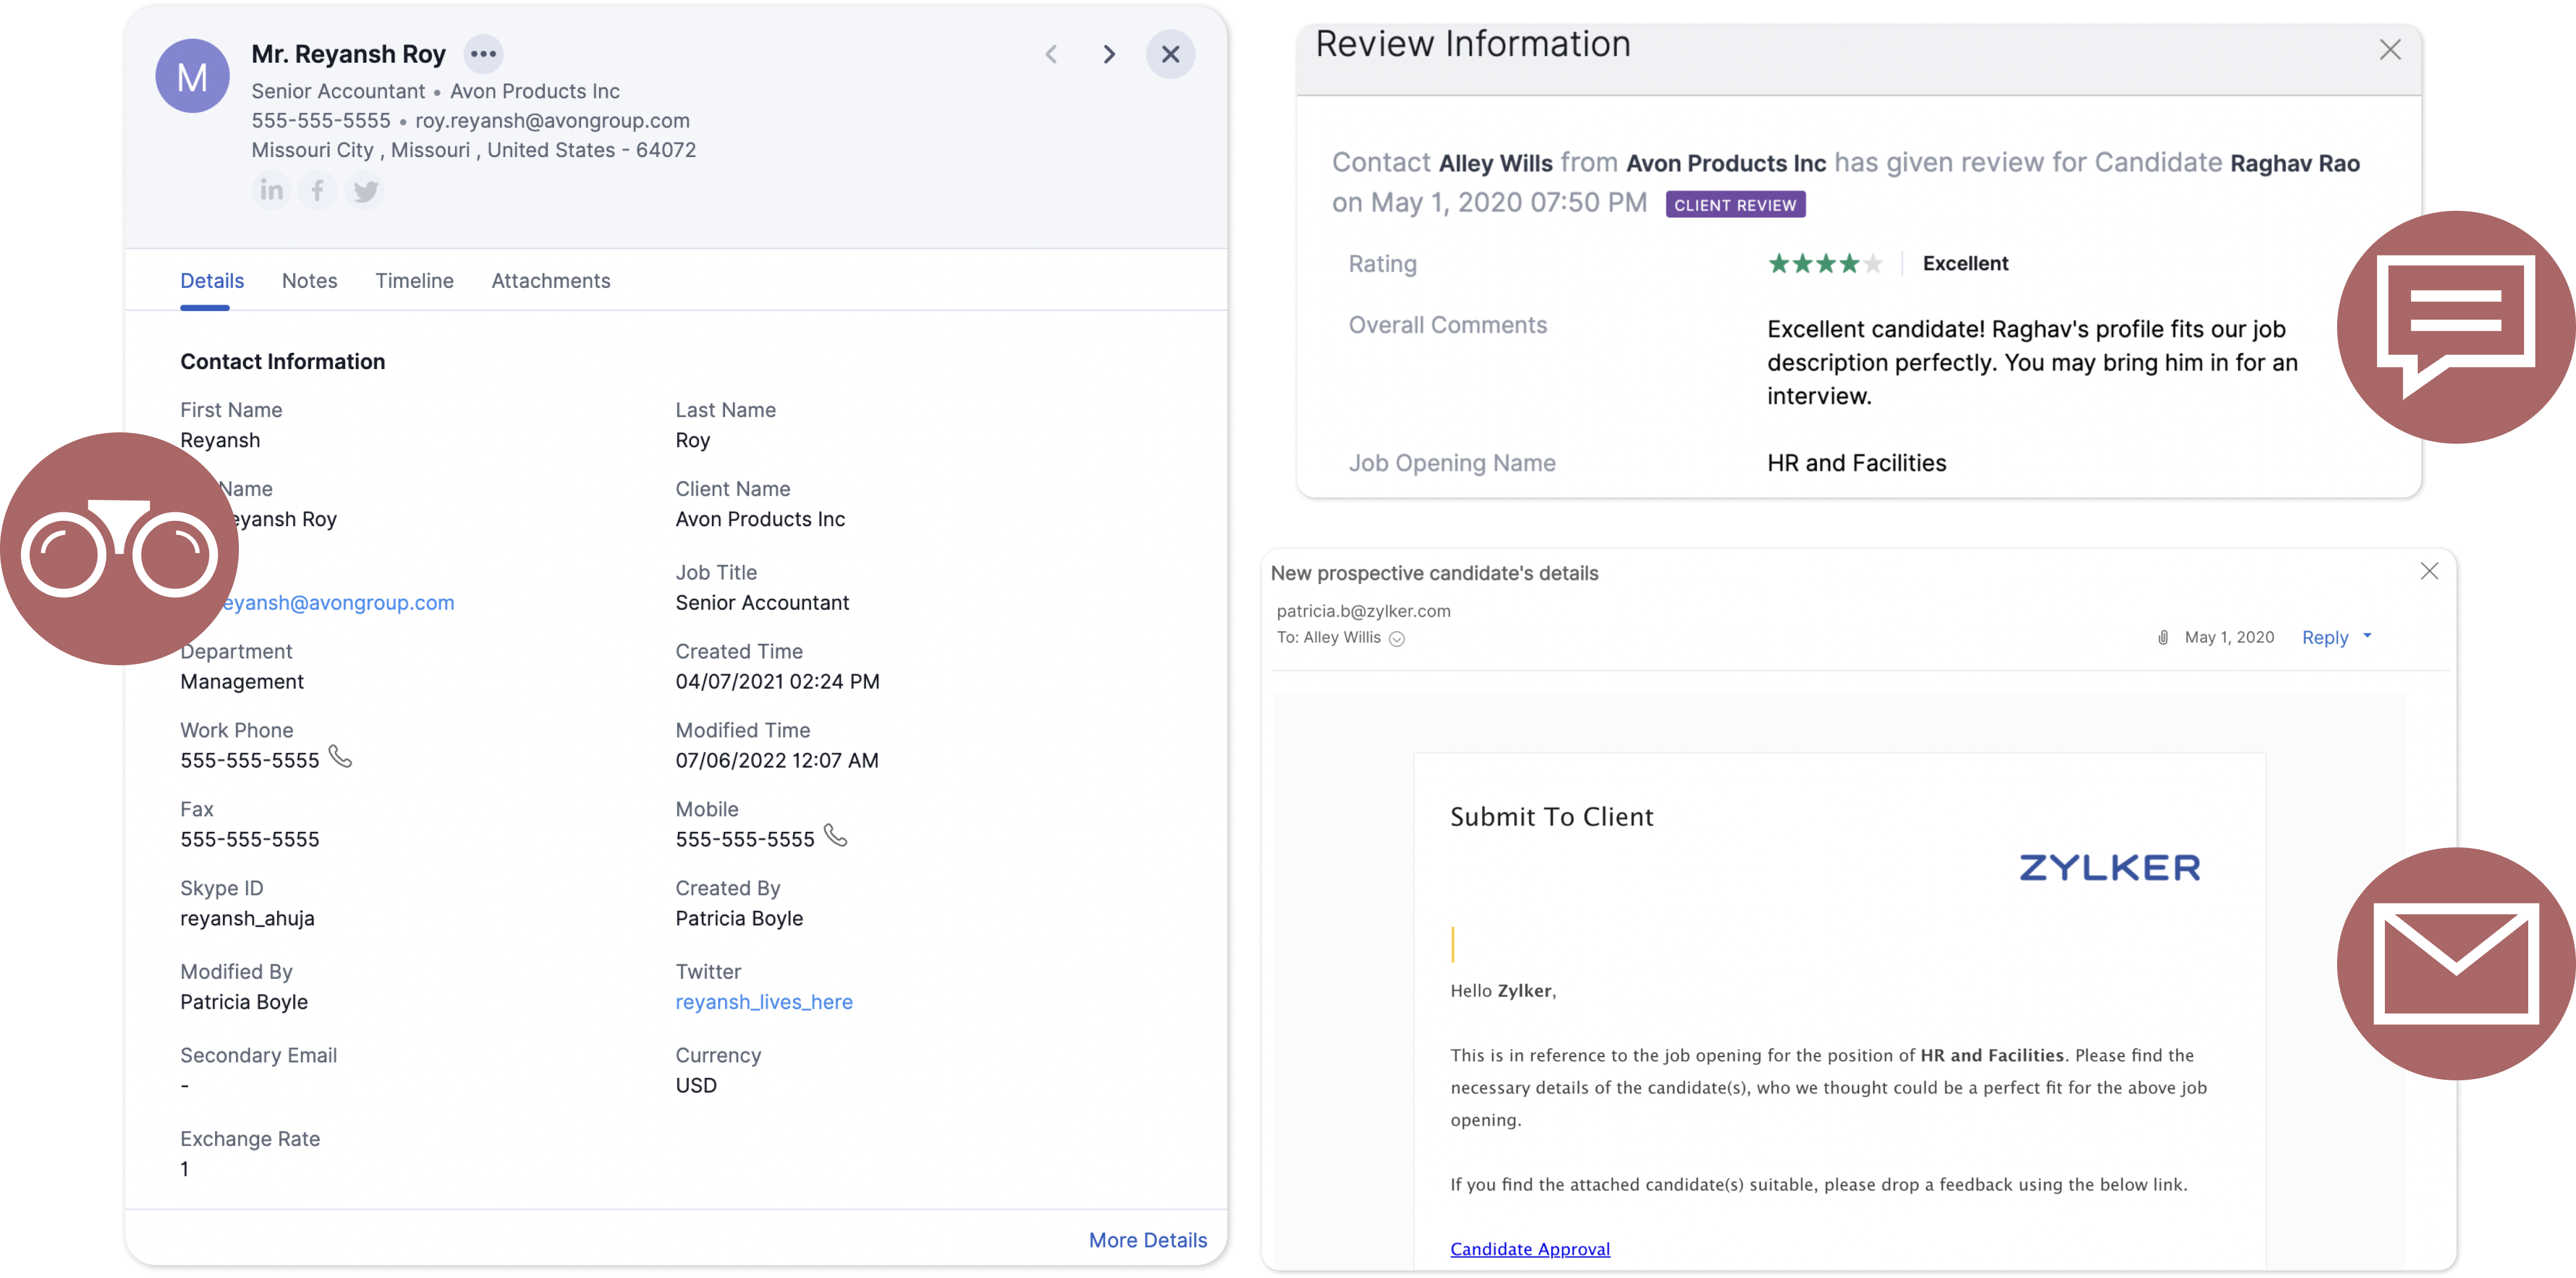
Task: Open the Timeline tab
Action: [414, 281]
